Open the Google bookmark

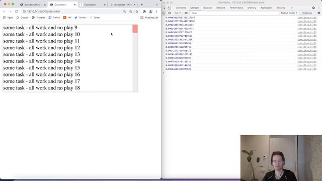22,18
